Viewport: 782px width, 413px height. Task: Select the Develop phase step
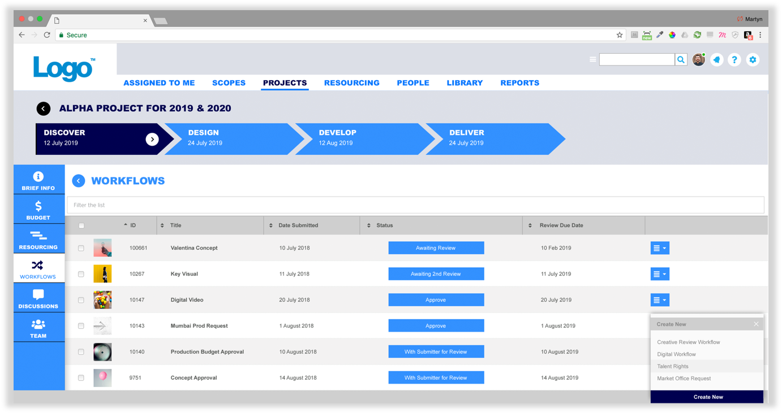[364, 139]
